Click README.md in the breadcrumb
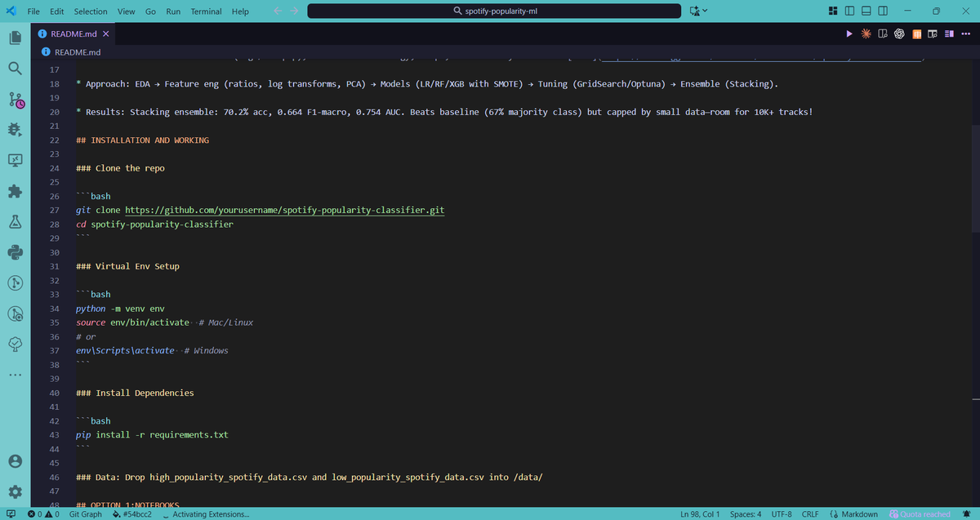Viewport: 980px width, 520px height. [78, 51]
